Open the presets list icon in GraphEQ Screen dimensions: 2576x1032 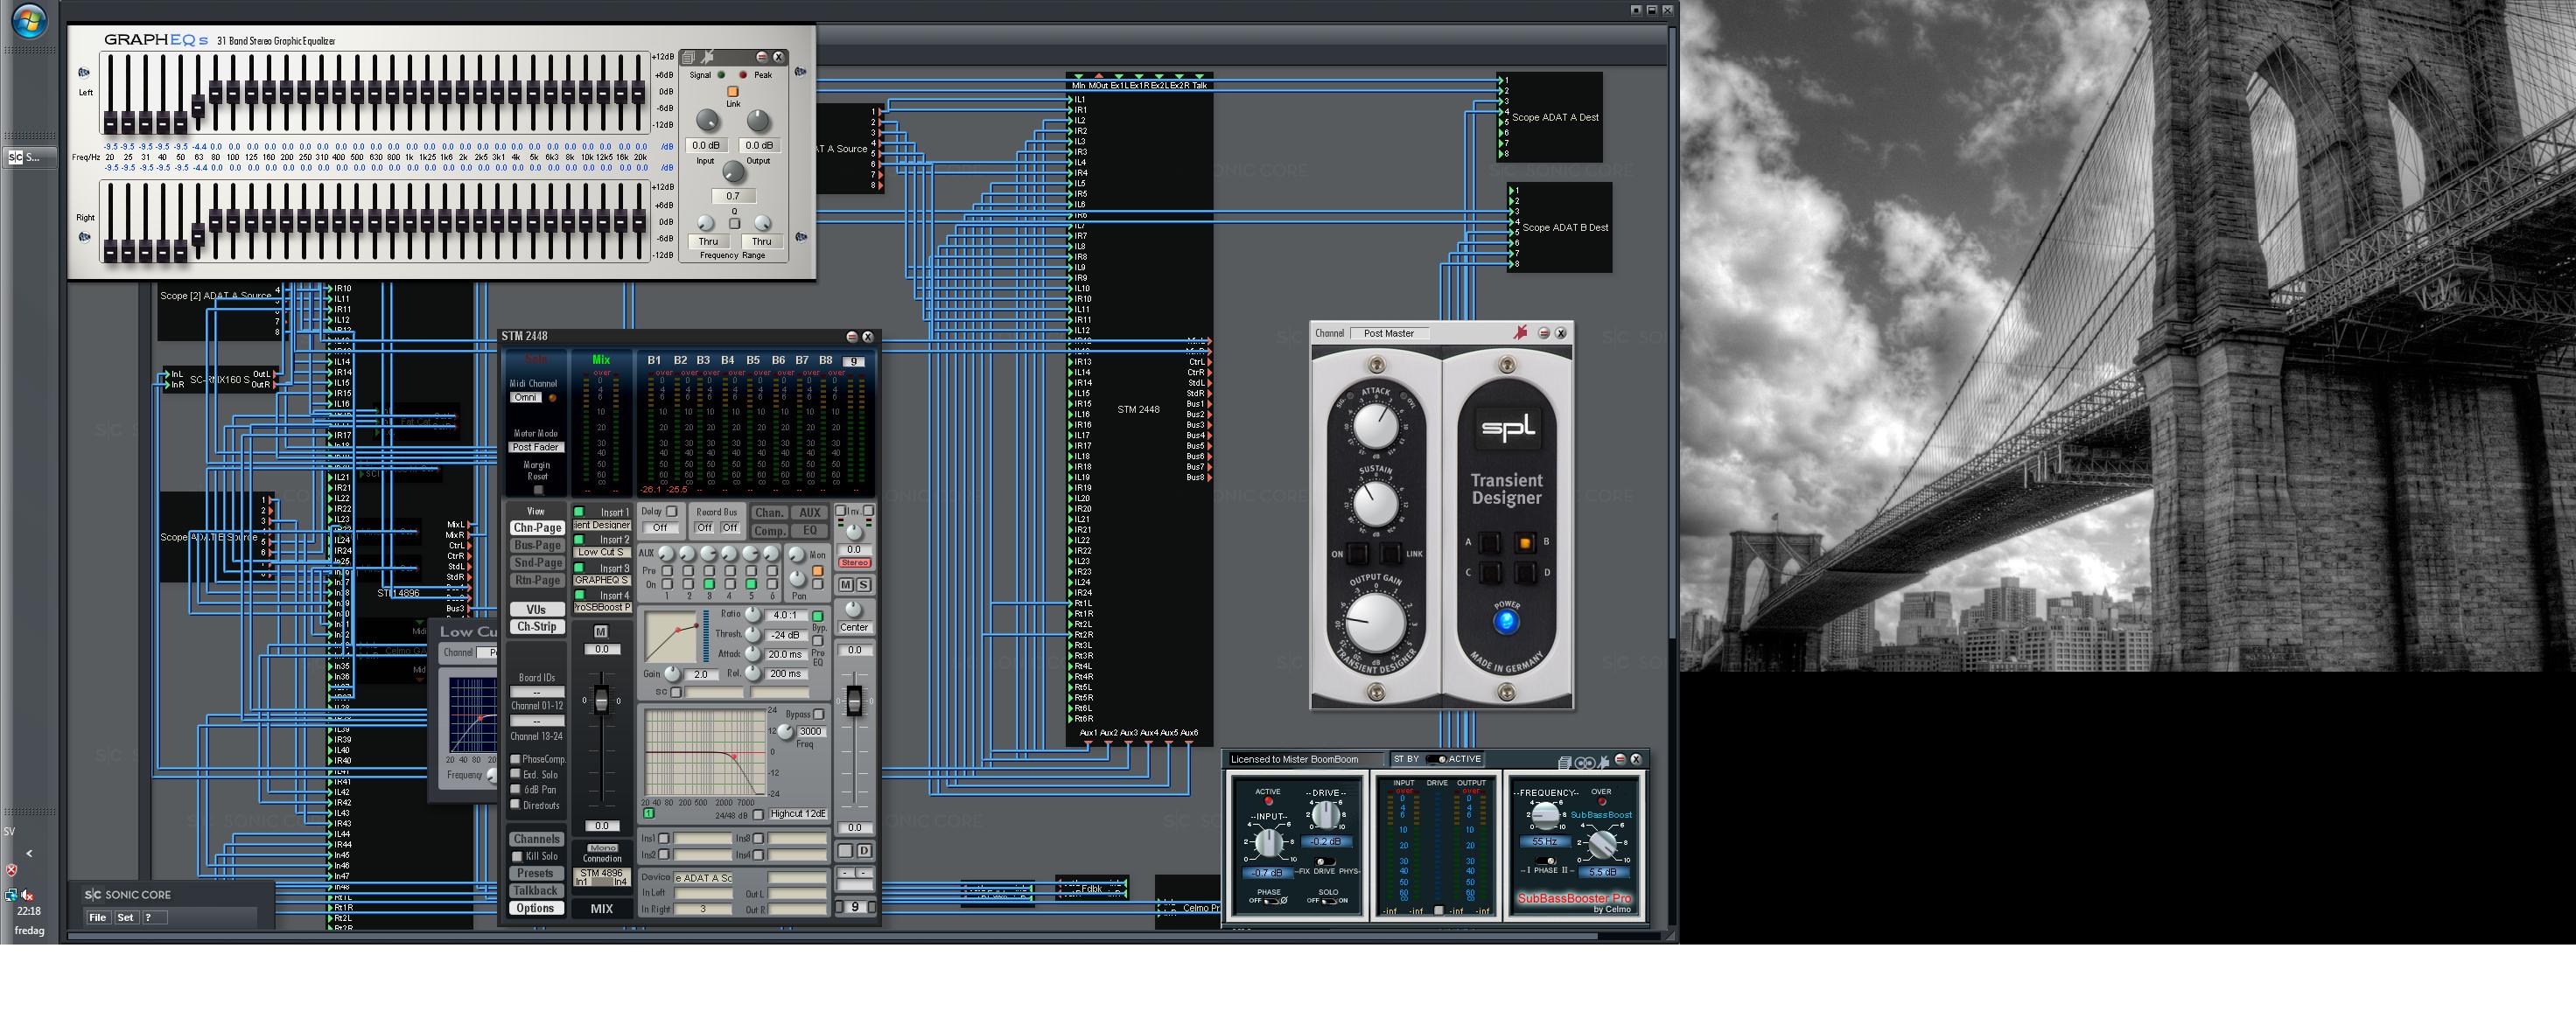point(689,58)
